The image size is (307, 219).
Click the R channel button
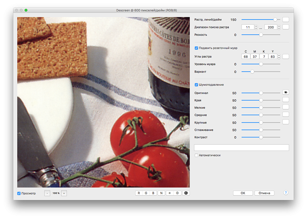pos(139,193)
